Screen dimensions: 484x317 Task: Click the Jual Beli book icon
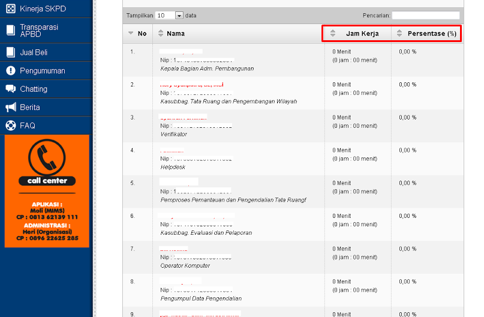coord(10,52)
